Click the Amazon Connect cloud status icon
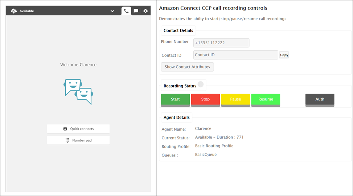 pyautogui.click(x=14, y=11)
